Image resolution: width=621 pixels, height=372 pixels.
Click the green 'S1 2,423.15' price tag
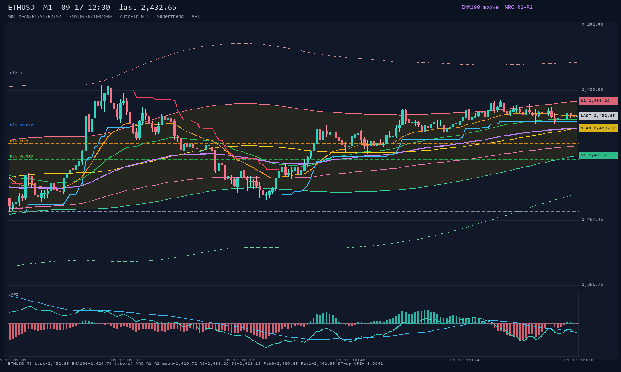coord(598,155)
